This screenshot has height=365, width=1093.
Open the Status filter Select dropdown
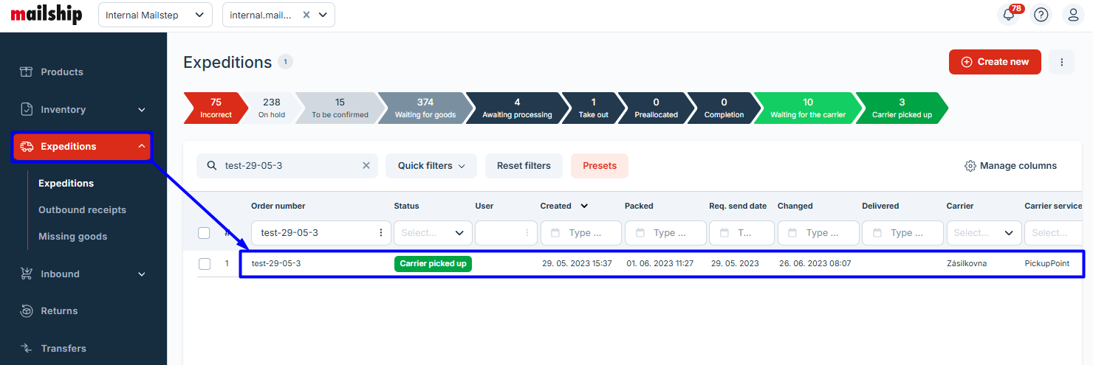pyautogui.click(x=433, y=233)
